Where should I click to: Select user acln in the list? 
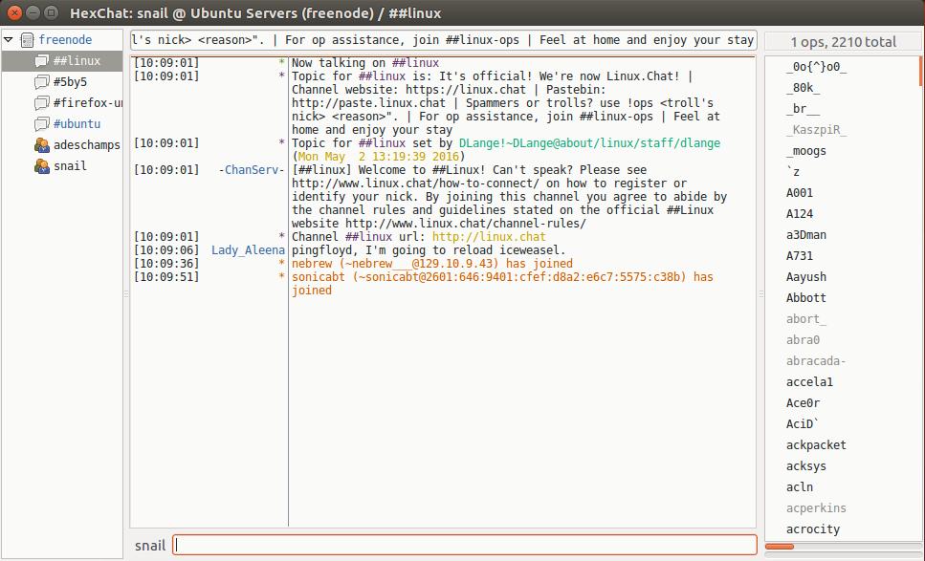(x=800, y=487)
